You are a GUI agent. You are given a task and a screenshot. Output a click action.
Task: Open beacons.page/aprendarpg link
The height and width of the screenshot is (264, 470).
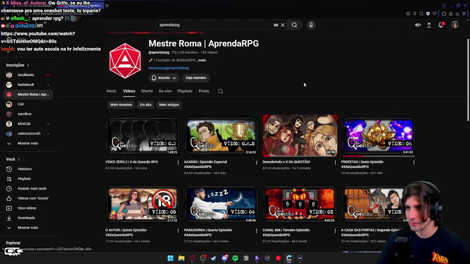coord(169,68)
